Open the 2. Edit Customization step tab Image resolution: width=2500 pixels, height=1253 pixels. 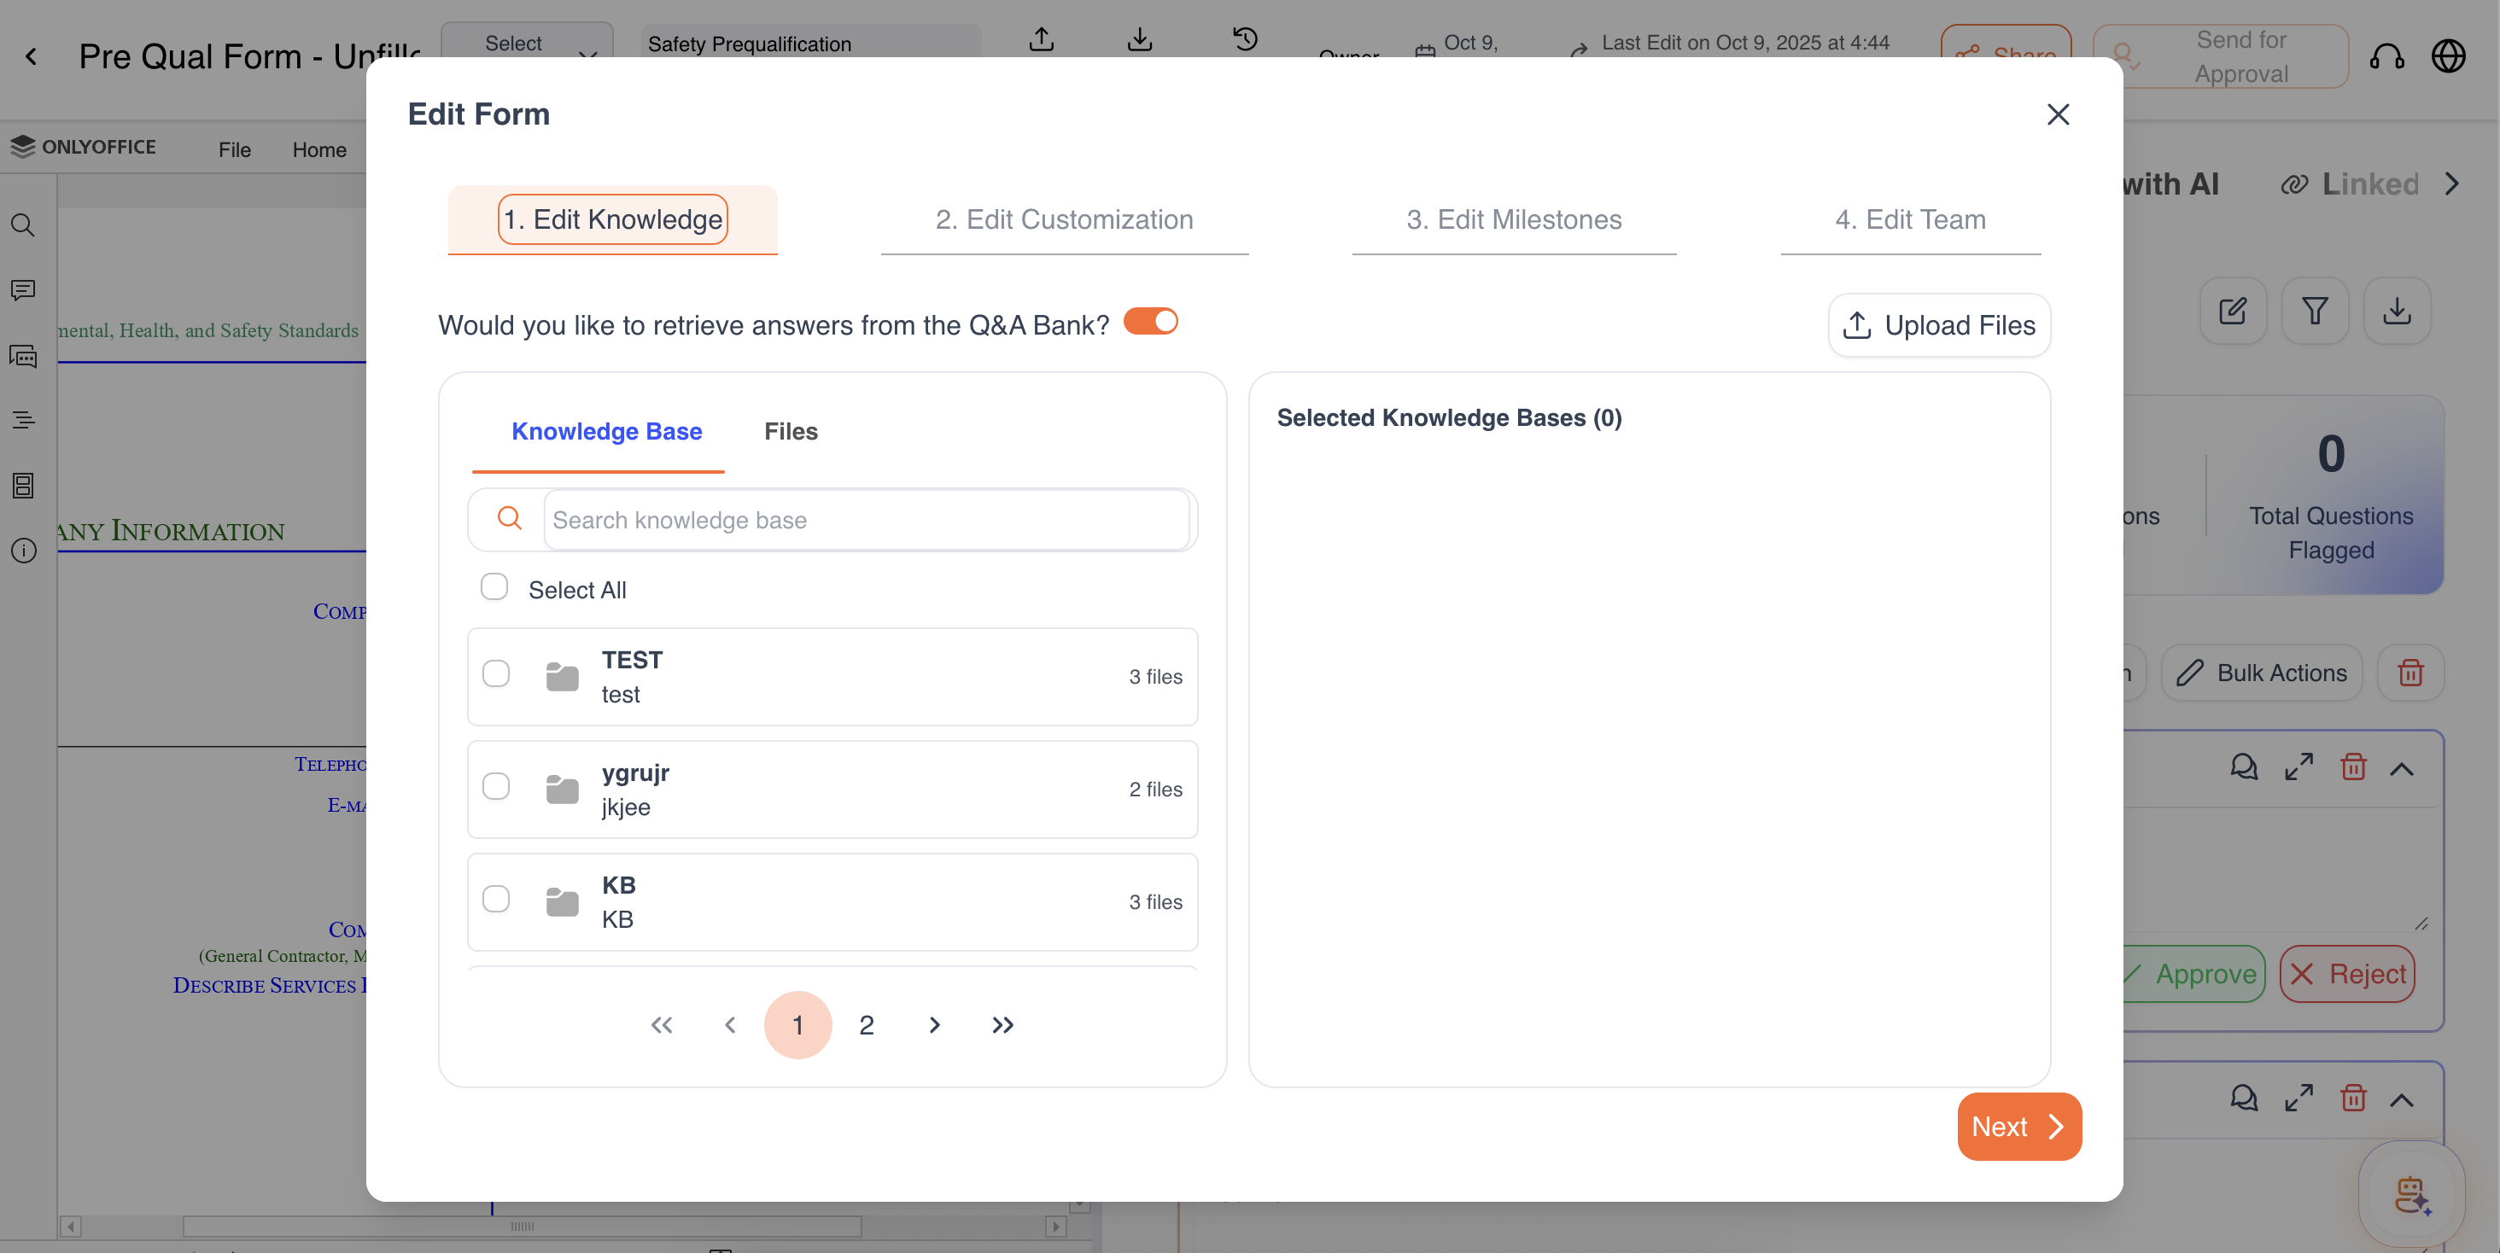pyautogui.click(x=1064, y=220)
